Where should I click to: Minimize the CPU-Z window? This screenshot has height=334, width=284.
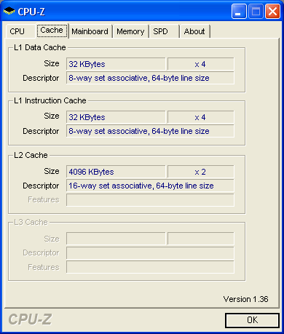[239, 12]
